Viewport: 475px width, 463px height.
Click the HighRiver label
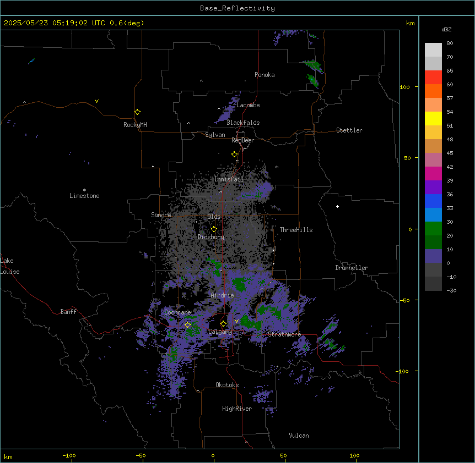pyautogui.click(x=237, y=409)
